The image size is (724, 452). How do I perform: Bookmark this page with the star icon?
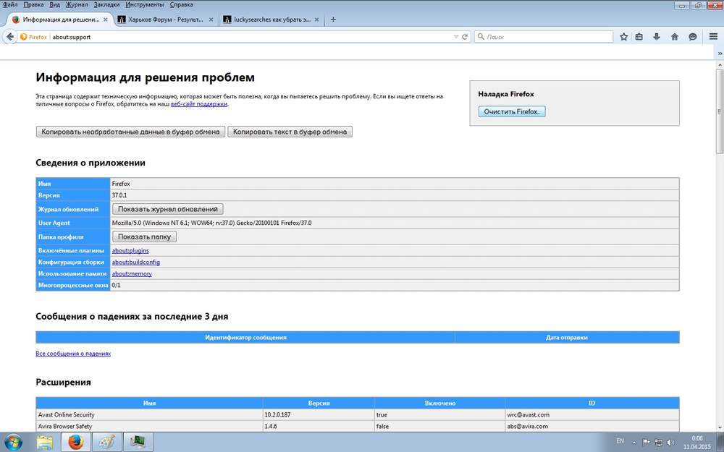624,37
